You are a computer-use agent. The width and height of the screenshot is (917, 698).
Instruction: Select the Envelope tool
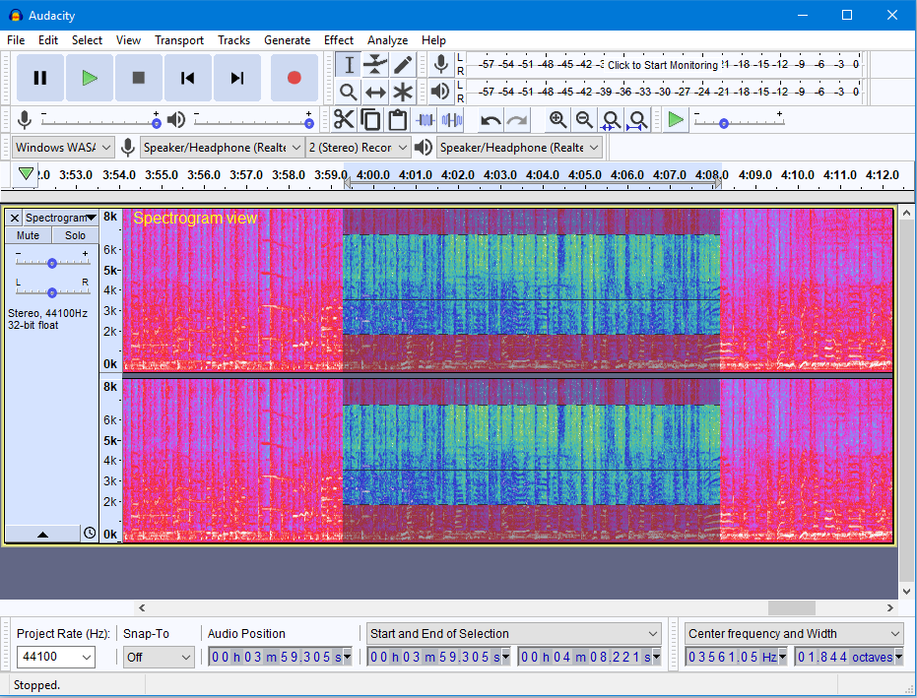click(375, 63)
